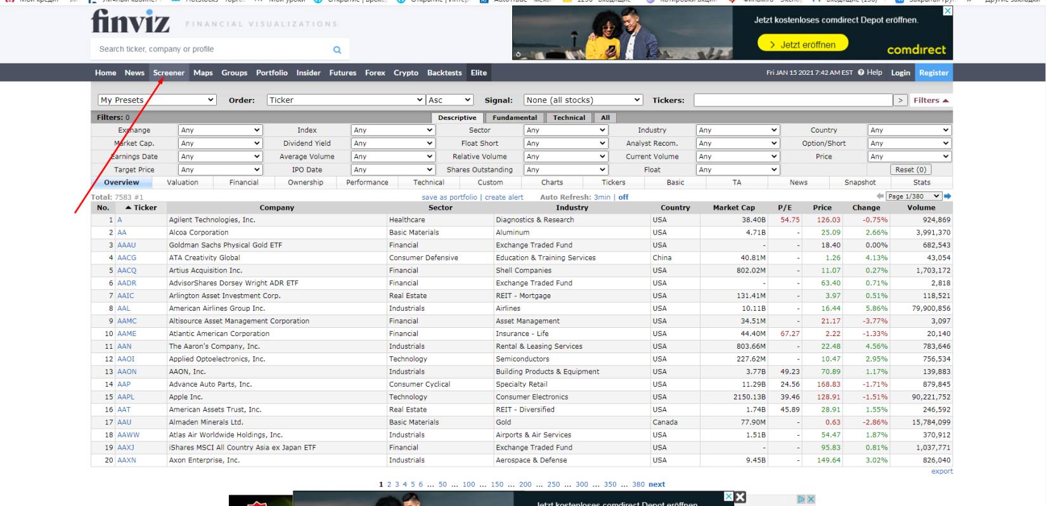Click the Tickers input field

(792, 100)
